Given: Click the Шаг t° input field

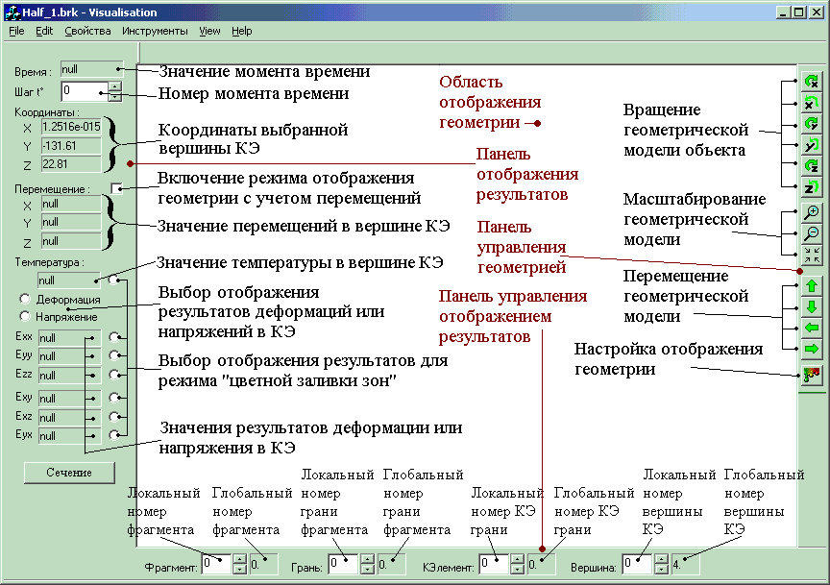Looking at the screenshot, I should click(85, 91).
